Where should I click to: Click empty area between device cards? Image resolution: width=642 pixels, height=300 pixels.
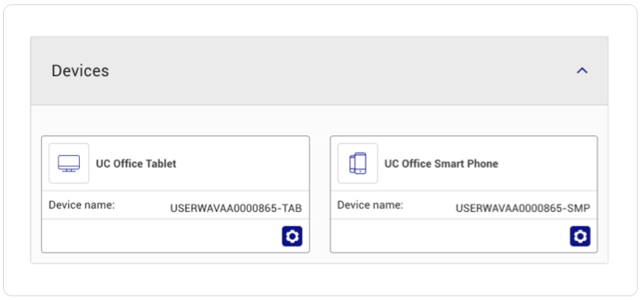[320, 195]
